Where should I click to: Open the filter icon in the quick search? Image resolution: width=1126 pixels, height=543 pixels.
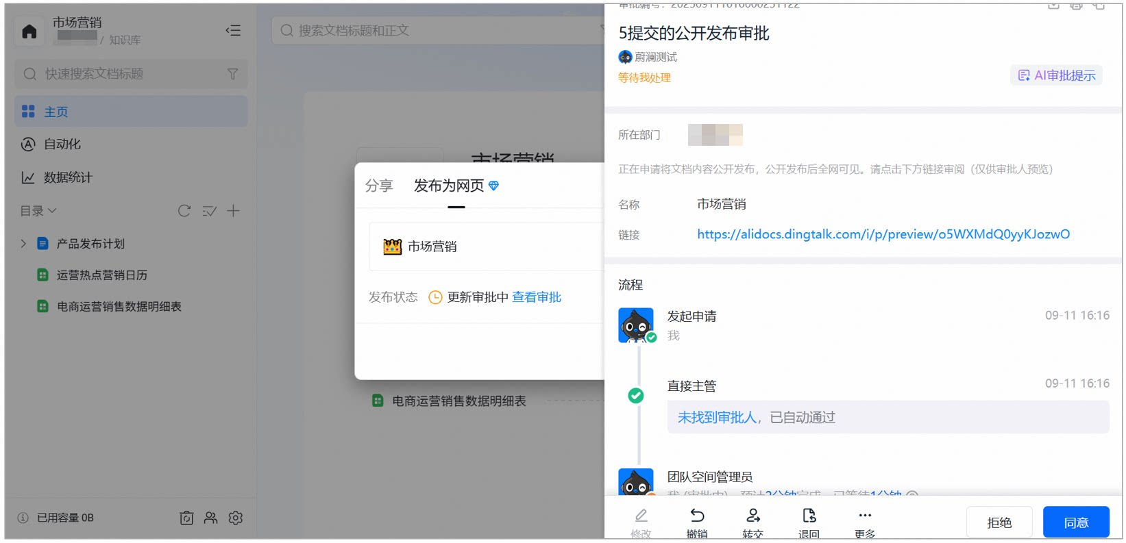tap(233, 74)
